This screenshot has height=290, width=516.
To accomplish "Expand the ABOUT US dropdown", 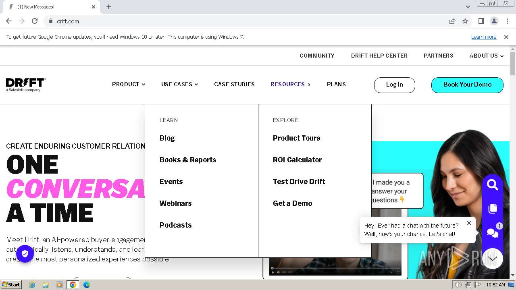I will pyautogui.click(x=487, y=56).
